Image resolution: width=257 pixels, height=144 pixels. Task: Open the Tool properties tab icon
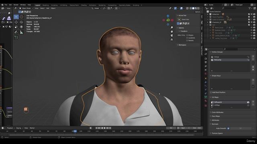click(x=206, y=54)
